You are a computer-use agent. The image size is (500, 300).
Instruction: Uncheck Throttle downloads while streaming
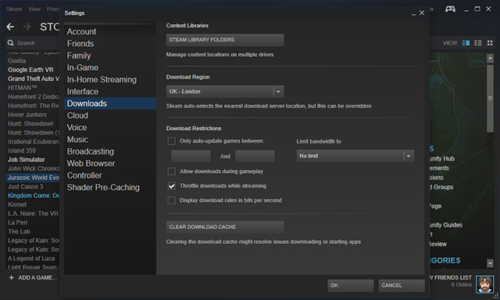pos(172,185)
